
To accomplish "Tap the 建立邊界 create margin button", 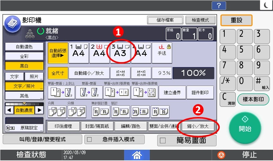I will (172, 92).
